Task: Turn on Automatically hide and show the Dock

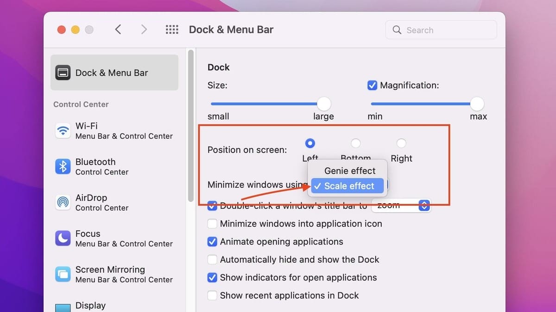Action: click(212, 260)
